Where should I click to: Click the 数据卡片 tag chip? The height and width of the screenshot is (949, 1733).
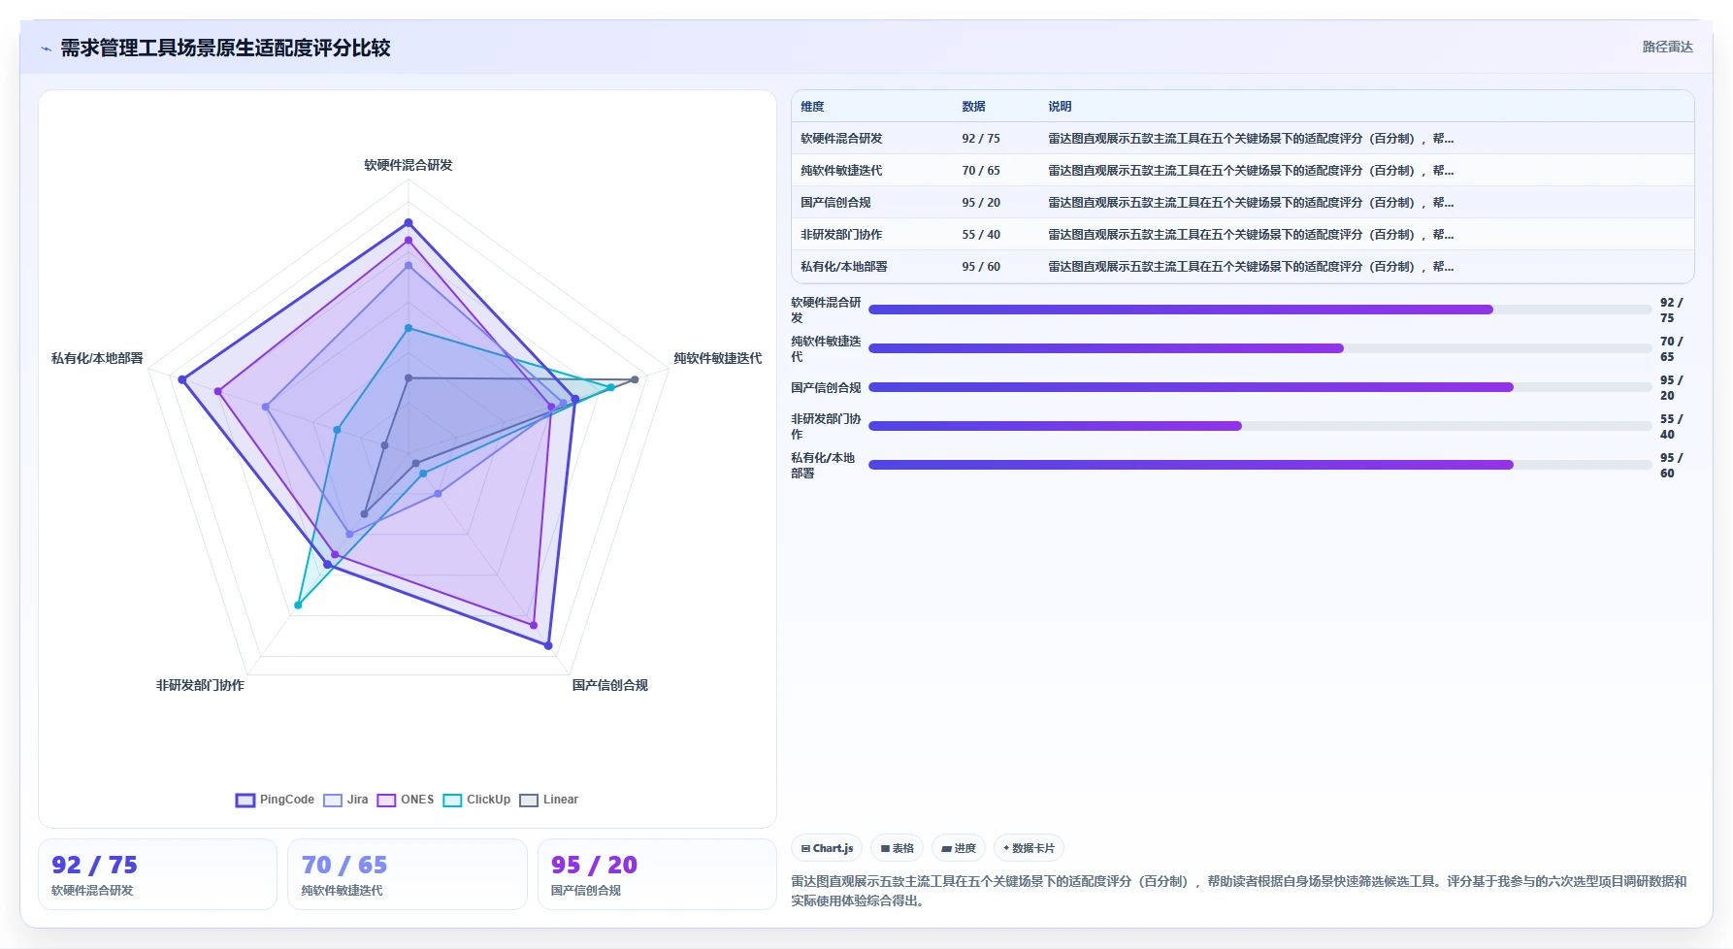1029,848
